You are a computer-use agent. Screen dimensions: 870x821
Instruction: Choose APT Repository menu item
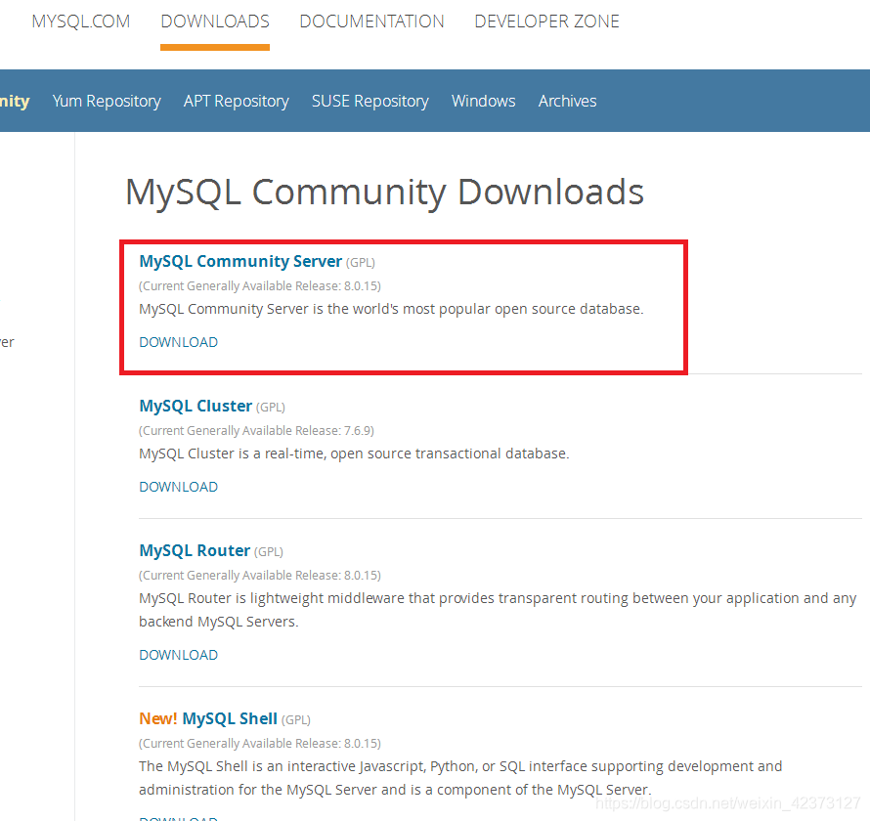[237, 101]
